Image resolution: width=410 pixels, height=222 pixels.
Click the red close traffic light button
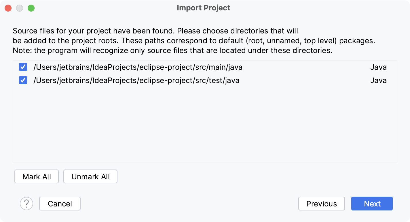point(8,8)
